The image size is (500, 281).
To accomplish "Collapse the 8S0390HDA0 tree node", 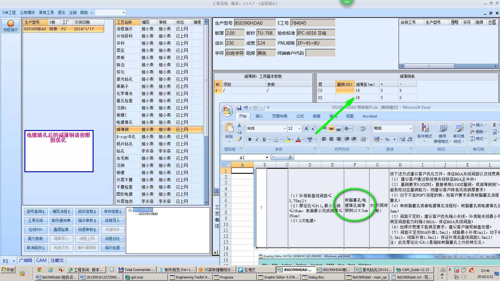I will [130, 210].
